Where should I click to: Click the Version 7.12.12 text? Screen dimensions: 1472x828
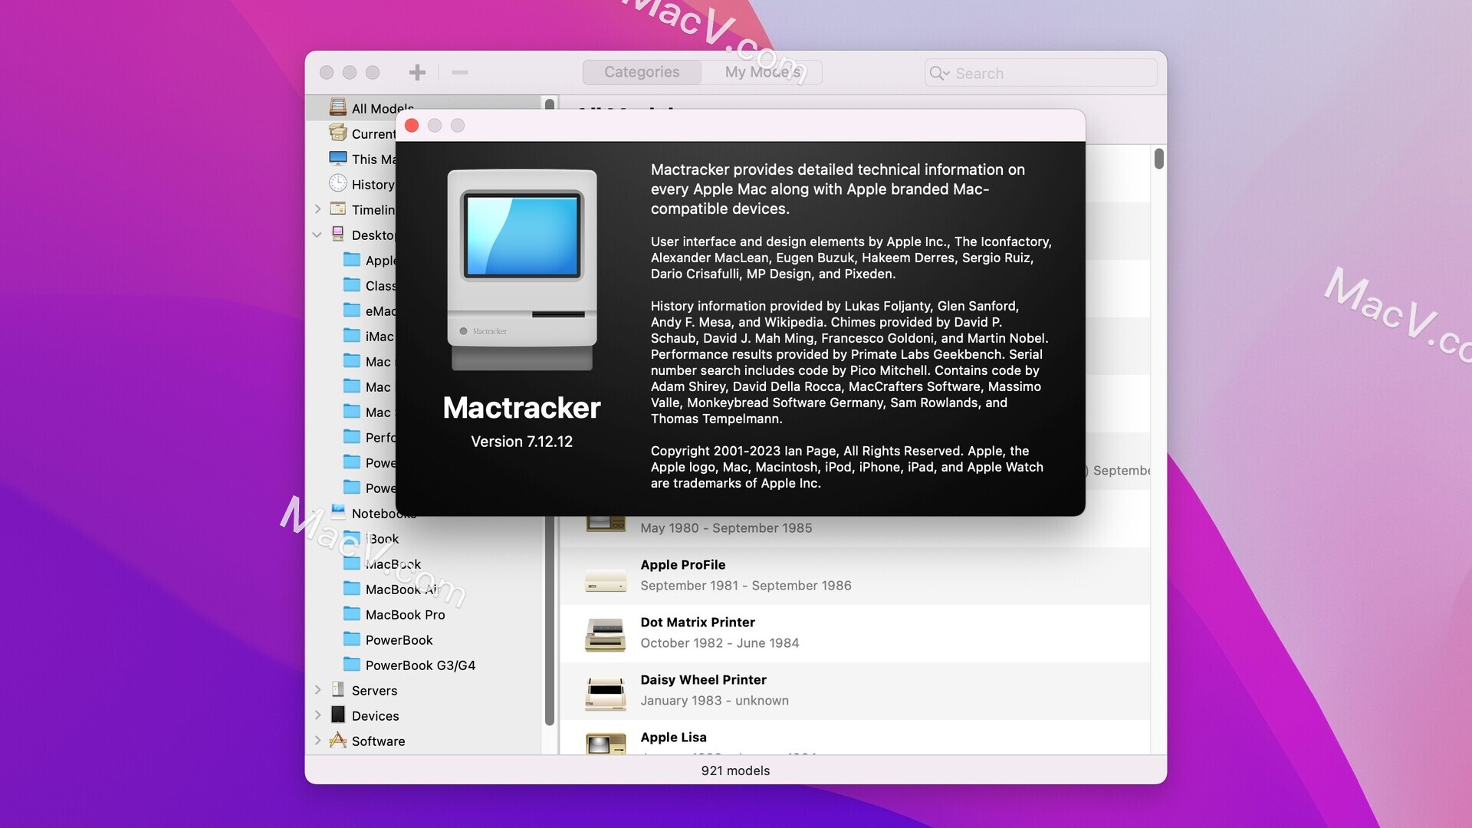click(x=521, y=442)
